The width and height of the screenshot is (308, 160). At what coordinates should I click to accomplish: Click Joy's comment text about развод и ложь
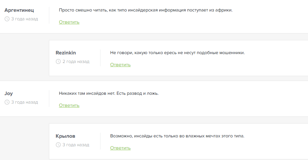[109, 93]
